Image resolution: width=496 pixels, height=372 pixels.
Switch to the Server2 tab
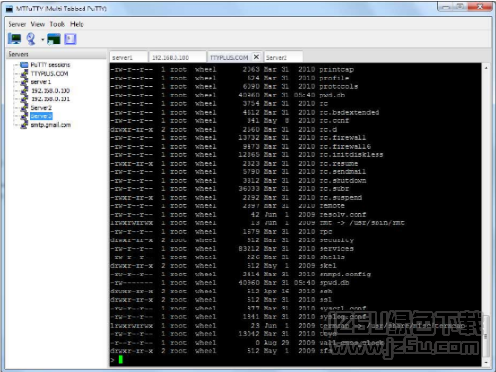(284, 57)
